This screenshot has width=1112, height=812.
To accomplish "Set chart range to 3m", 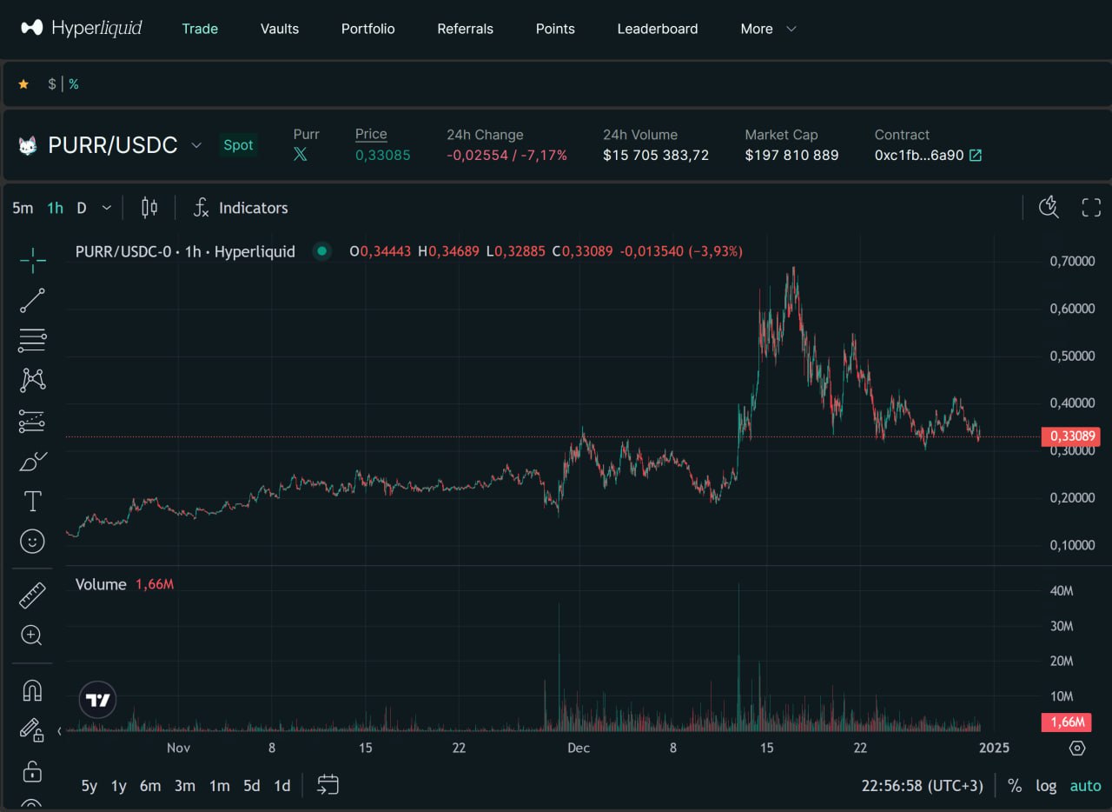I will (185, 786).
